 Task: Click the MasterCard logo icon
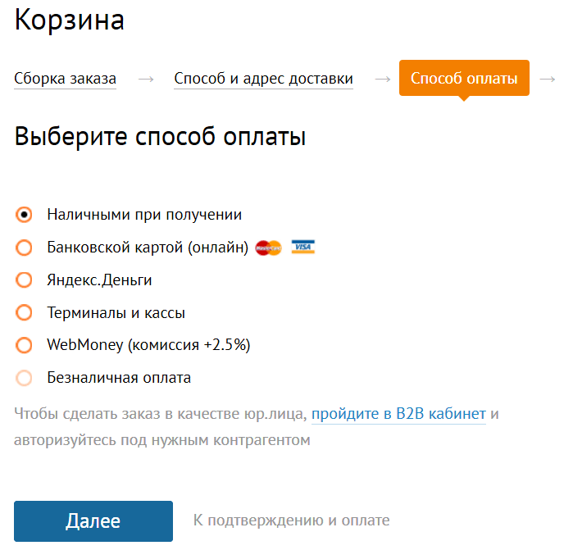[x=268, y=248]
